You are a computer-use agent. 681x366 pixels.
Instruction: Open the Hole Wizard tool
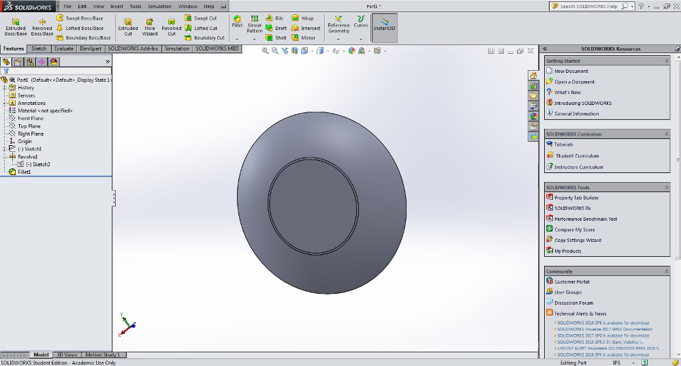[149, 27]
